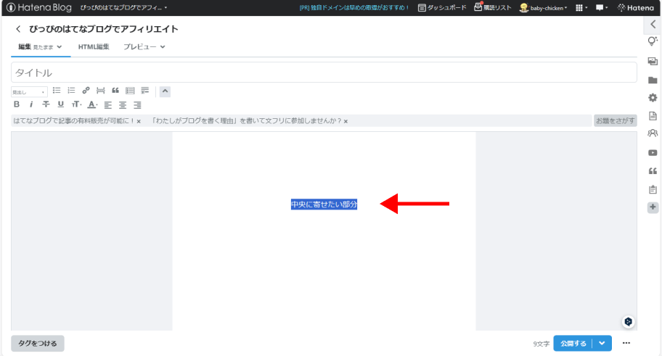The height and width of the screenshot is (356, 662).
Task: Dismiss the 有料販売 topic notice
Action: point(139,122)
